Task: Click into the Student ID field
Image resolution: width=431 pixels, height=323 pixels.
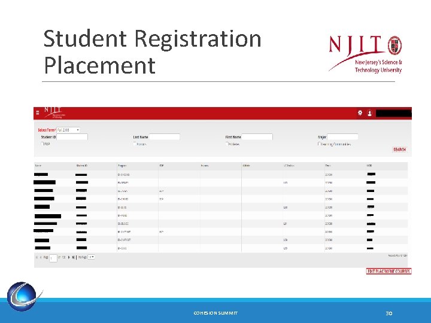Action: [72, 137]
